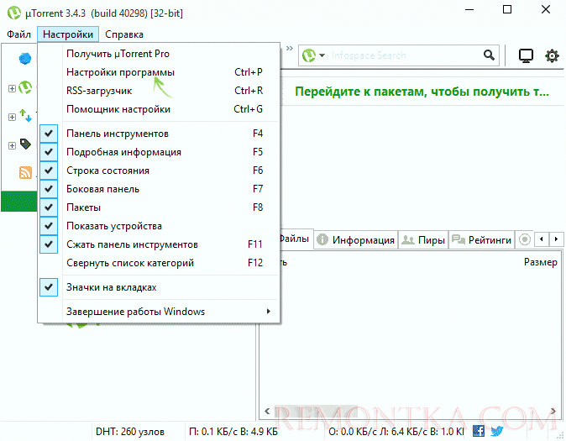
Task: Switch to the Пиры tab
Action: pos(423,240)
